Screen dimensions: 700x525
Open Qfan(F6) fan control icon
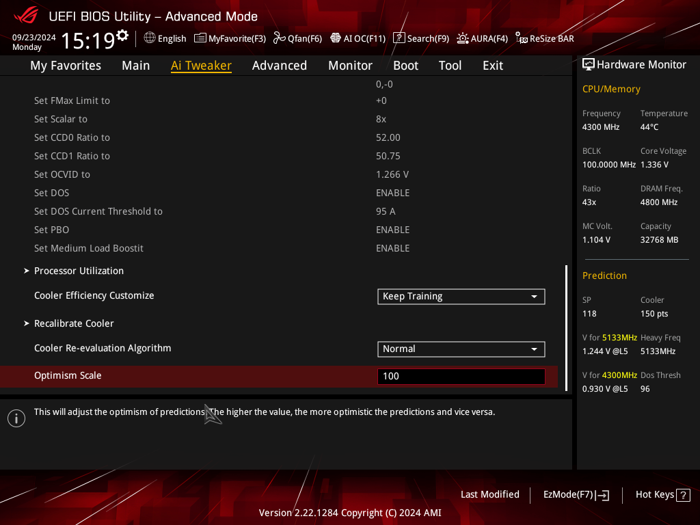click(x=280, y=38)
